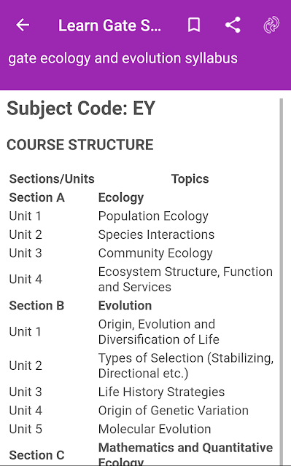Open the share icon
Image resolution: width=291 pixels, height=466 pixels.
[233, 25]
